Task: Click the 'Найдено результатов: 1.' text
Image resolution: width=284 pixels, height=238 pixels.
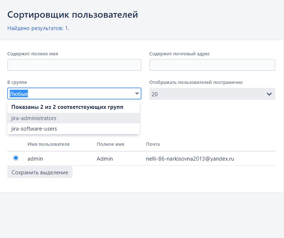Action: 38,28
